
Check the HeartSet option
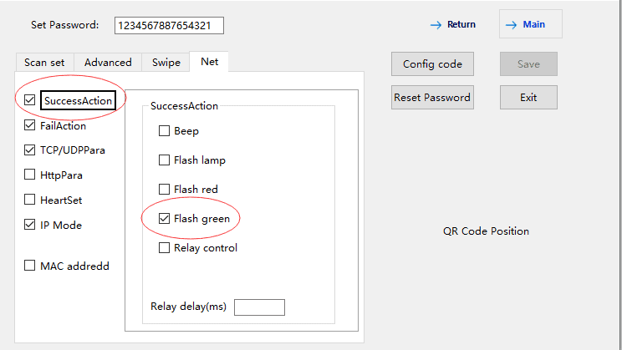click(31, 200)
